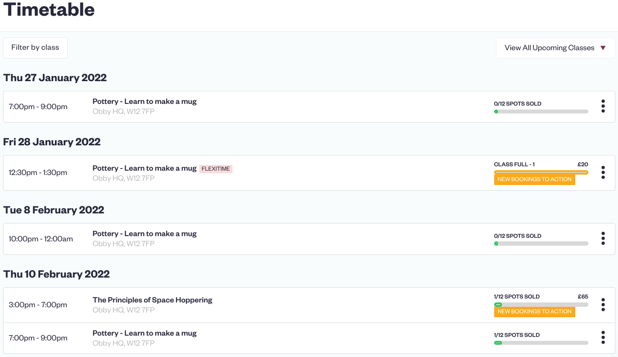Click the spots progress bar for Thu 27 January class

[541, 111]
